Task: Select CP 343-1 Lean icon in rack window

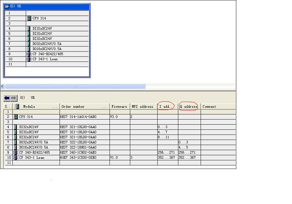Action: coord(29,59)
